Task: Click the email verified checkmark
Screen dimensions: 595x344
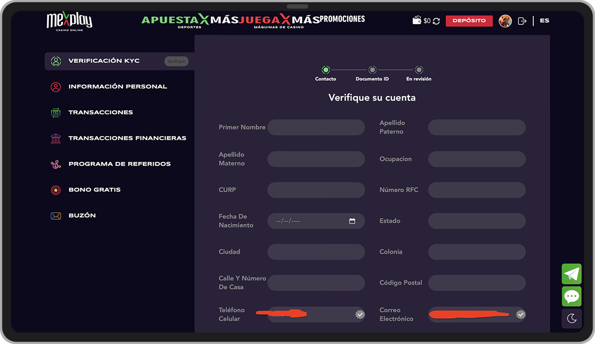Action: [521, 314]
